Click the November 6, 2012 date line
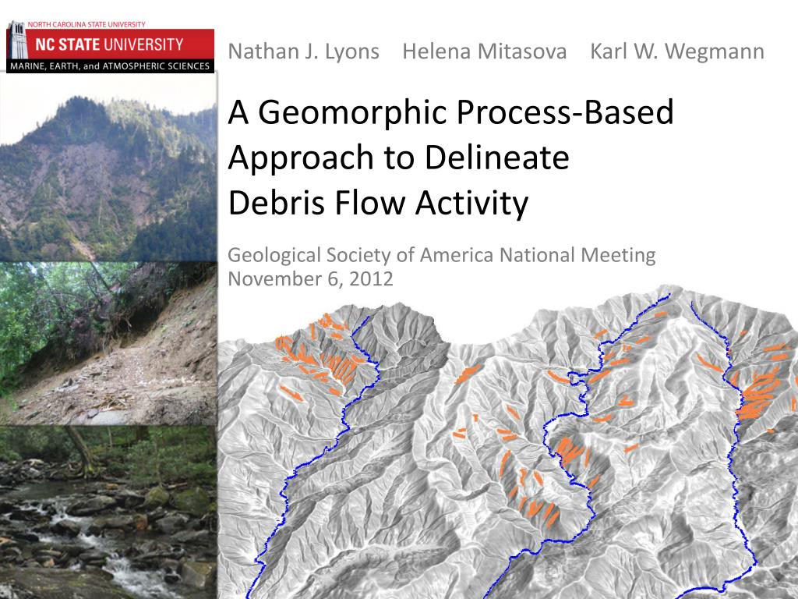This screenshot has width=798, height=599. 310,278
